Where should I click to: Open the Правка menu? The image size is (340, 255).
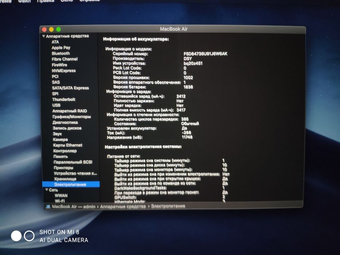(x=46, y=1)
